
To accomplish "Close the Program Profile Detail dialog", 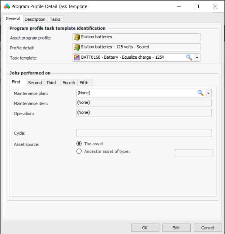I will click(215, 6).
